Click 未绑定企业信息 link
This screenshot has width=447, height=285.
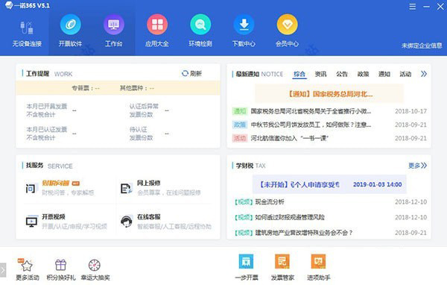tap(422, 46)
